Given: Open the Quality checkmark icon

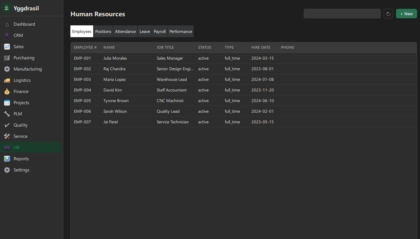Looking at the screenshot, I should tap(7, 125).
